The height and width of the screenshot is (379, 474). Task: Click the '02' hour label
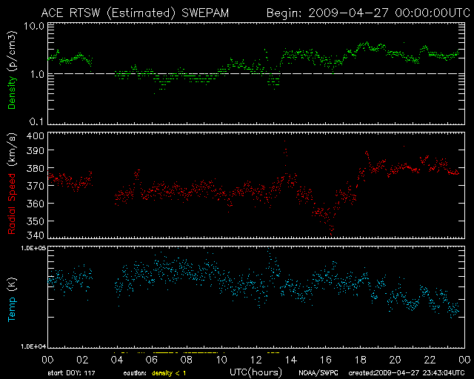(x=82, y=360)
